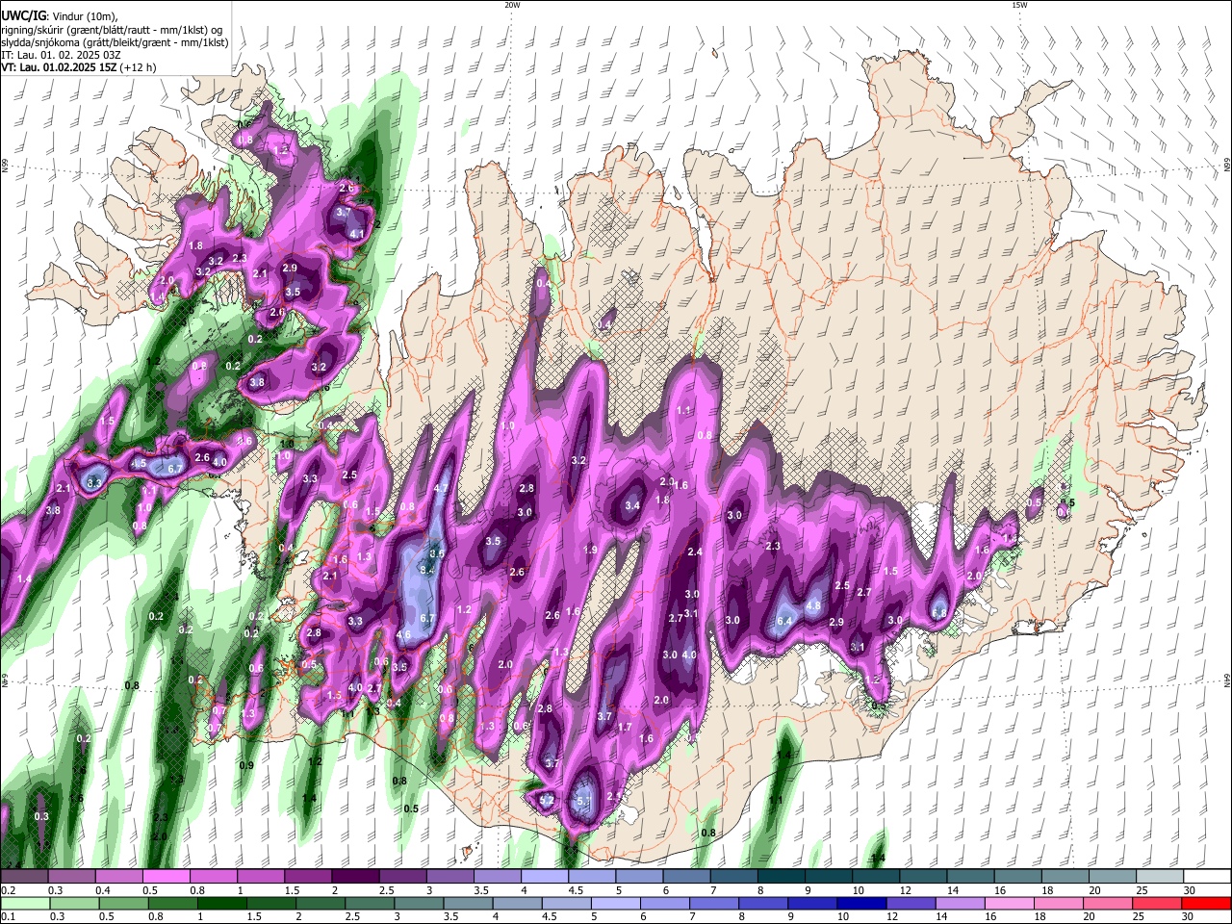Image resolution: width=1232 pixels, height=924 pixels.
Task: Click the '15W' longitude label
Action: coord(1019,5)
